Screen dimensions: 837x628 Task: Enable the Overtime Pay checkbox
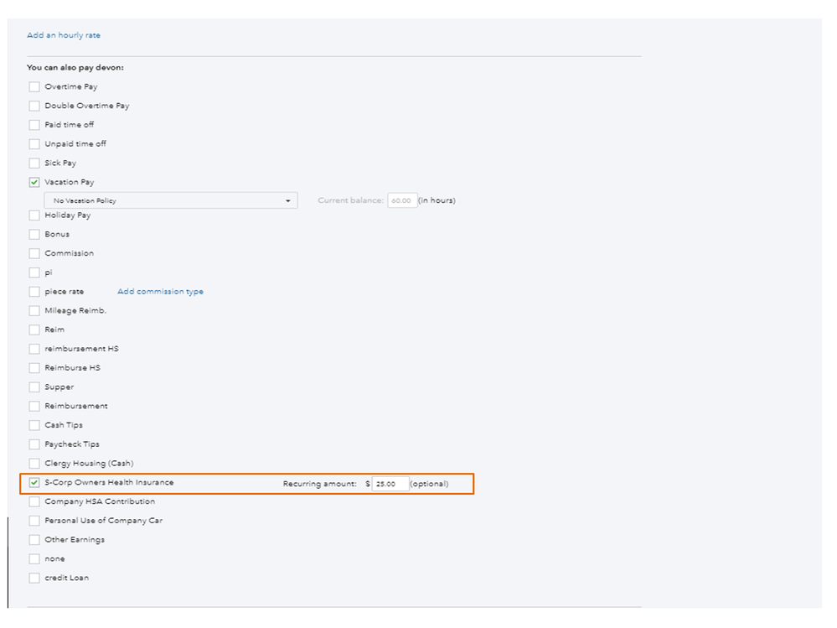34,87
